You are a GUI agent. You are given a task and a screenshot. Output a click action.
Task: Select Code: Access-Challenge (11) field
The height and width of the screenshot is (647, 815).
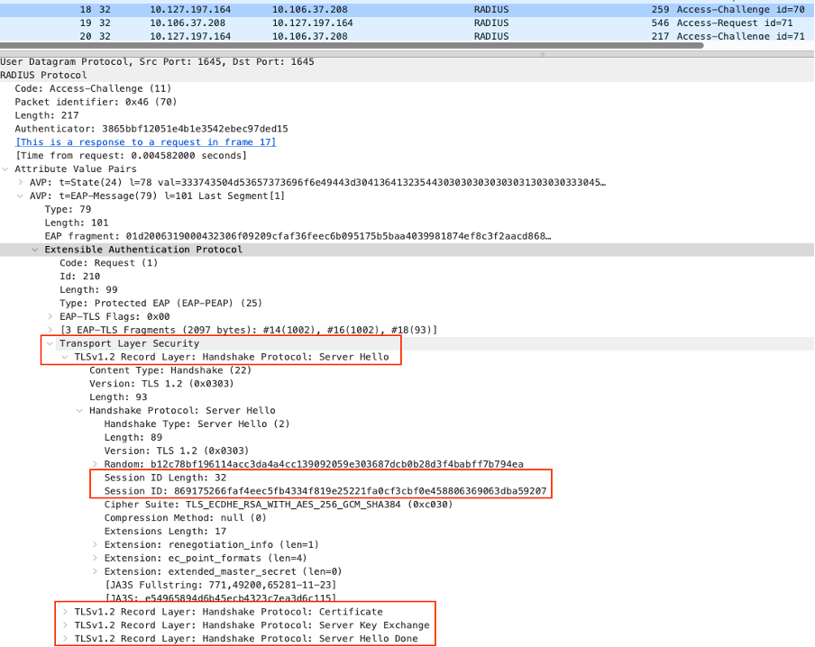tap(93, 88)
